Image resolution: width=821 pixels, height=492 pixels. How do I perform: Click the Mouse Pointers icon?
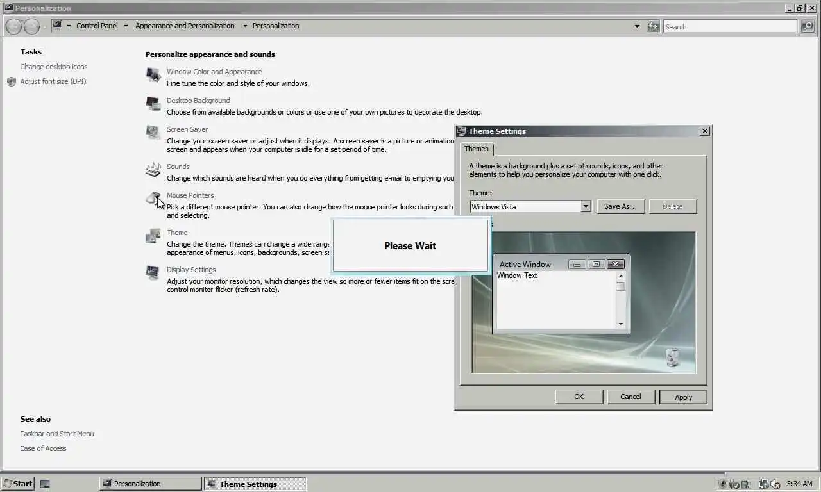153,199
